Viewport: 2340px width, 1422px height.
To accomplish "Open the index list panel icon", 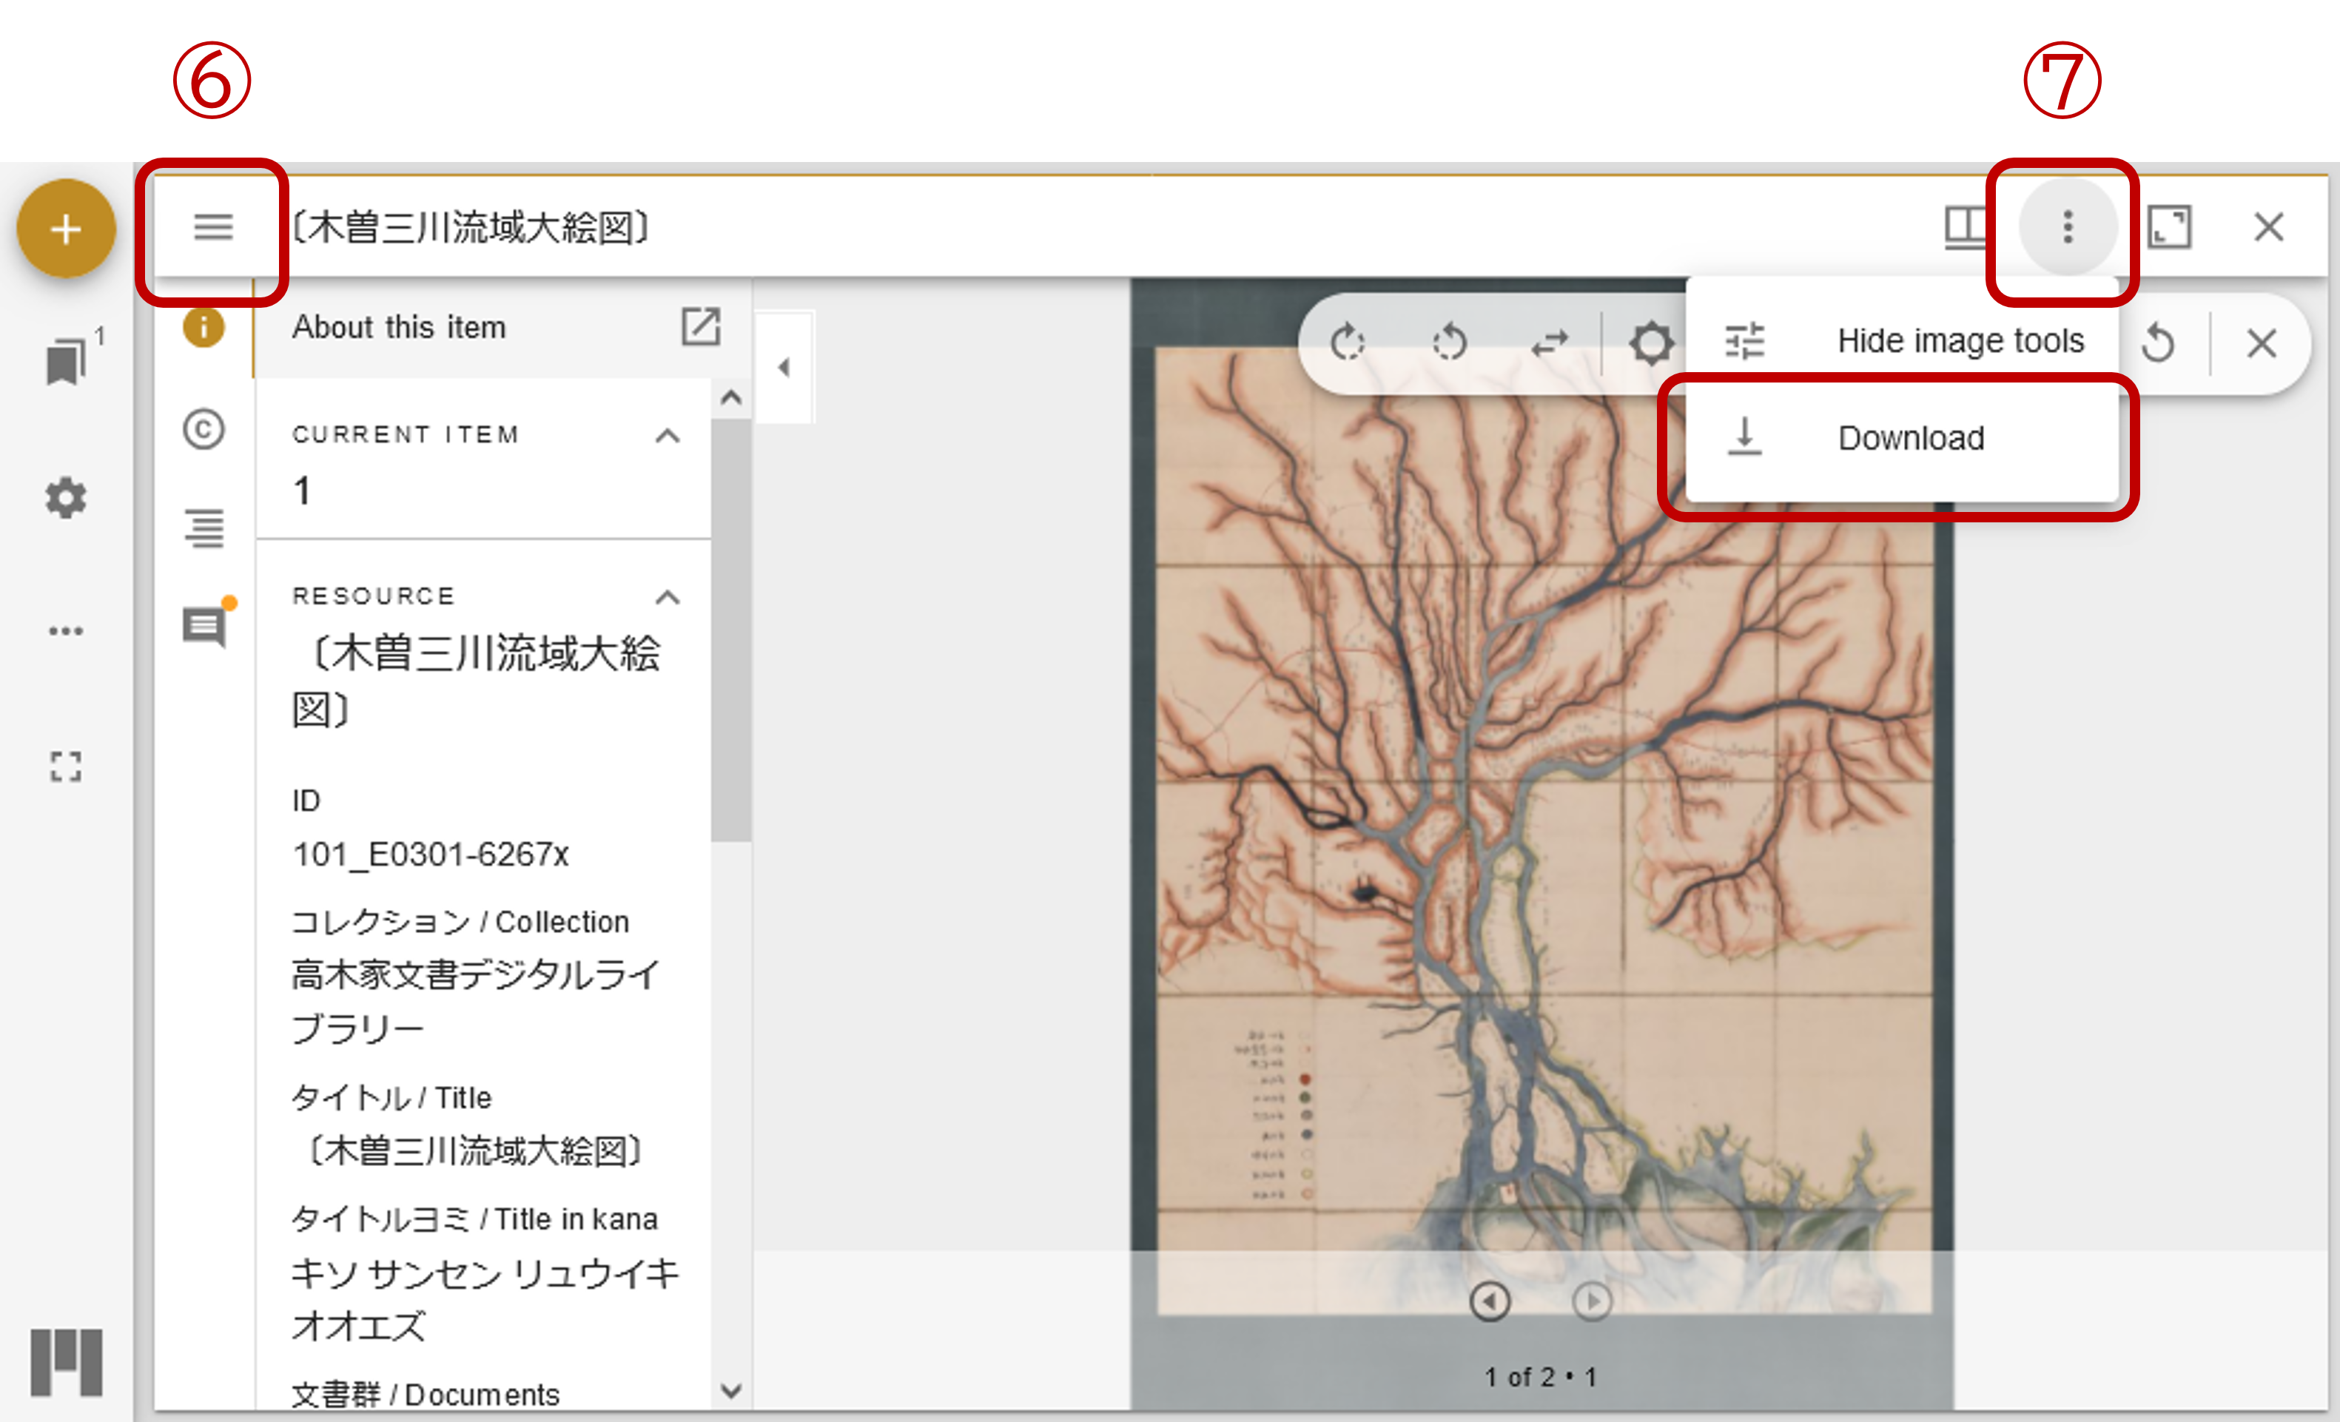I will pos(204,529).
